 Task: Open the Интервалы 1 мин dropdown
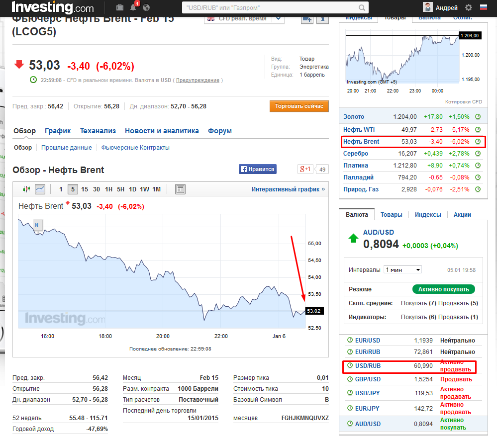402,270
